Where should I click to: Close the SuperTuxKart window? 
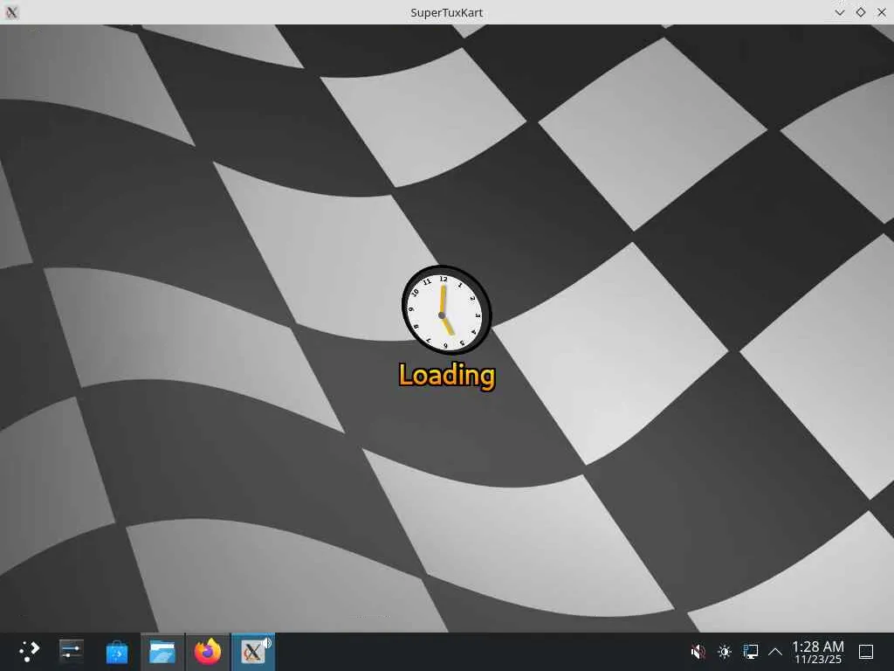[x=882, y=12]
